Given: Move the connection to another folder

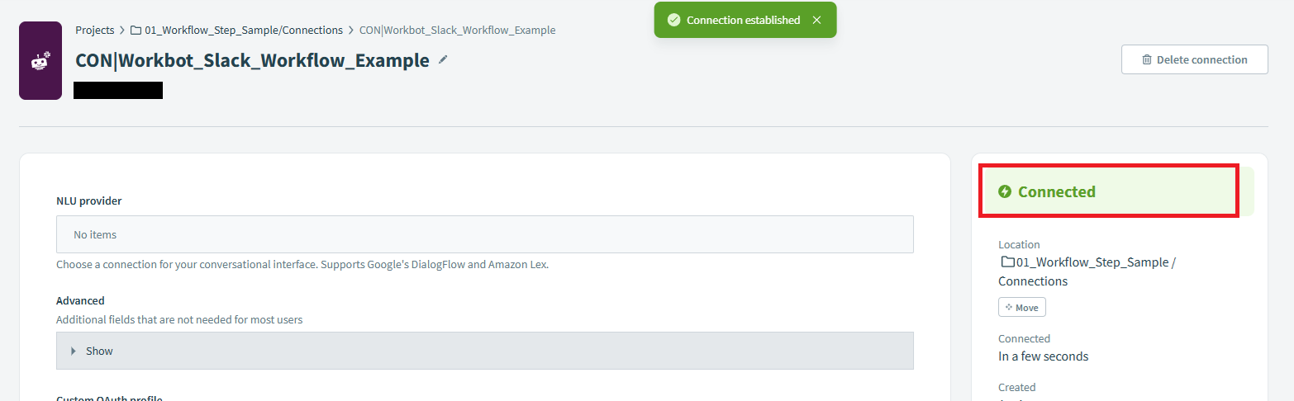Looking at the screenshot, I should (1022, 307).
